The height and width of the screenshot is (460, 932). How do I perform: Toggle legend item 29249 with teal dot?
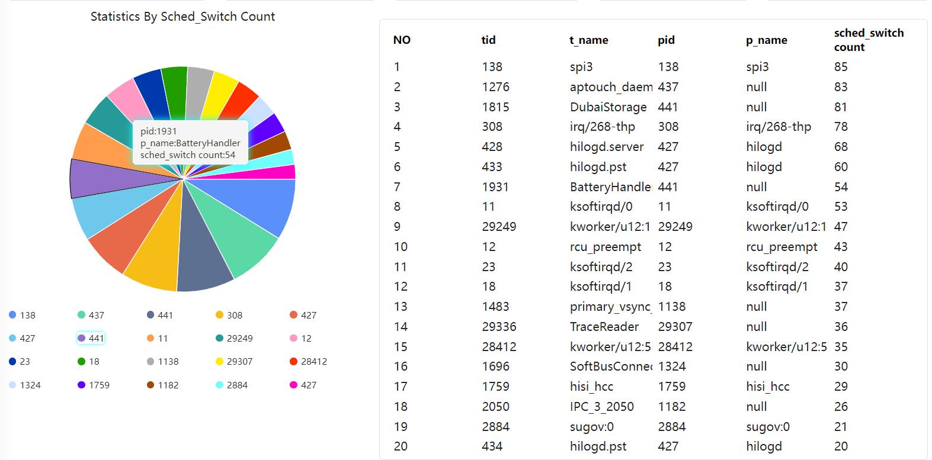(x=233, y=338)
